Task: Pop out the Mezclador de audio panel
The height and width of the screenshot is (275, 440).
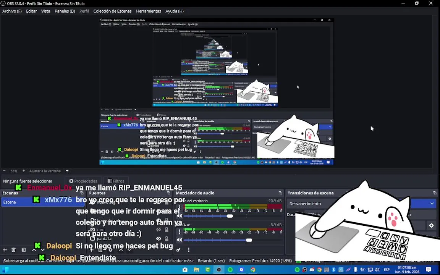Action: click(x=280, y=193)
